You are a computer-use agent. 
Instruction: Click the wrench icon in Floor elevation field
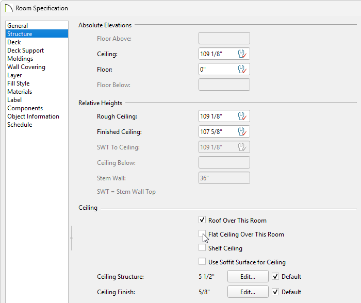(x=242, y=69)
